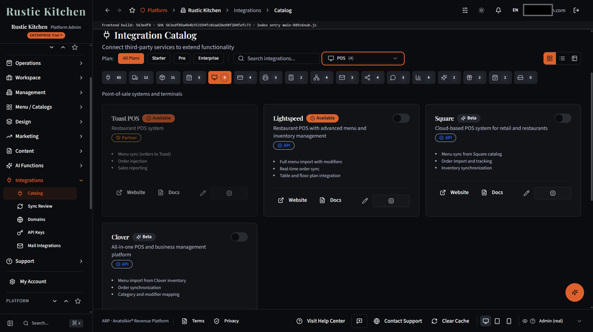The height and width of the screenshot is (332, 593).
Task: Open the feedback chat icon in footer
Action: pyautogui.click(x=359, y=321)
